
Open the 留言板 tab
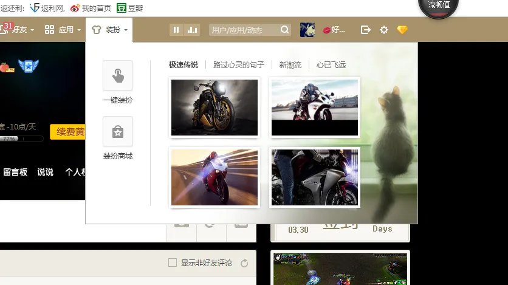click(15, 172)
